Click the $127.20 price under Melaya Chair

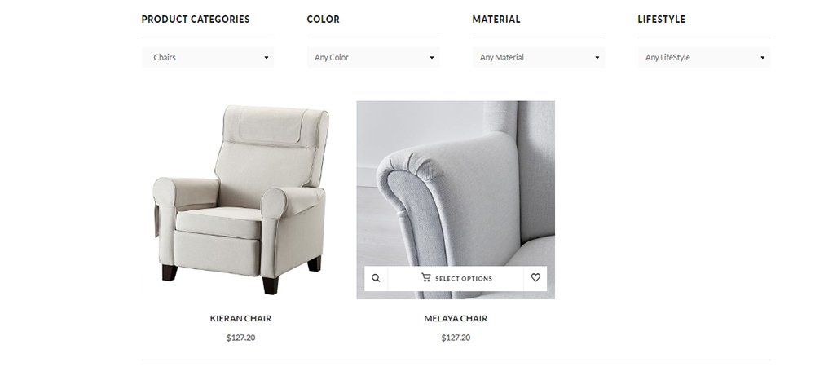pos(456,338)
